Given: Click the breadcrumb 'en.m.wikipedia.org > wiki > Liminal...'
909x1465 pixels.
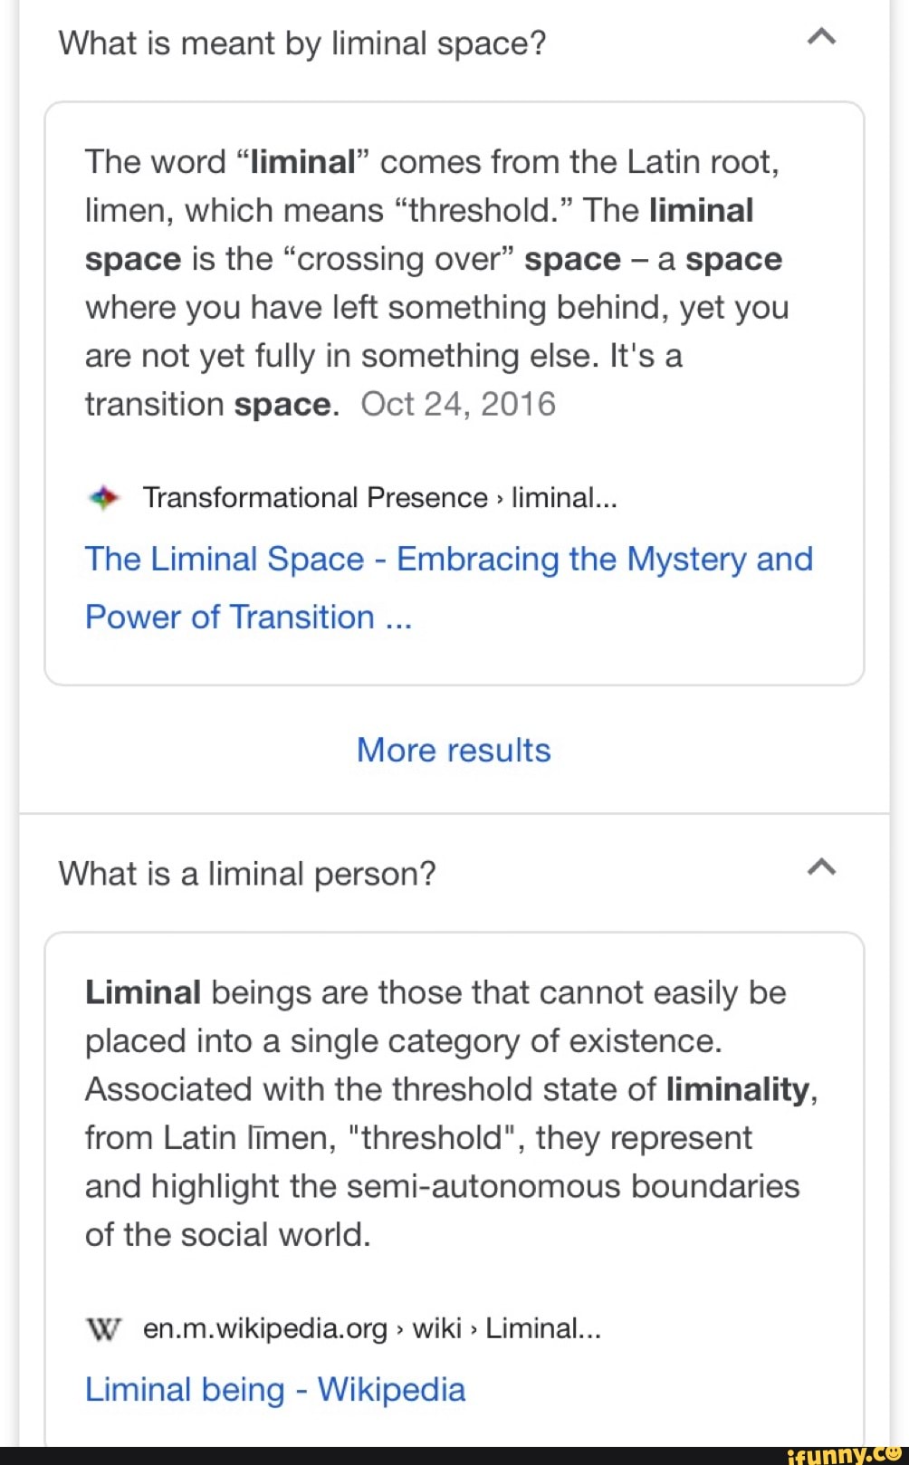Looking at the screenshot, I should coord(371,1328).
